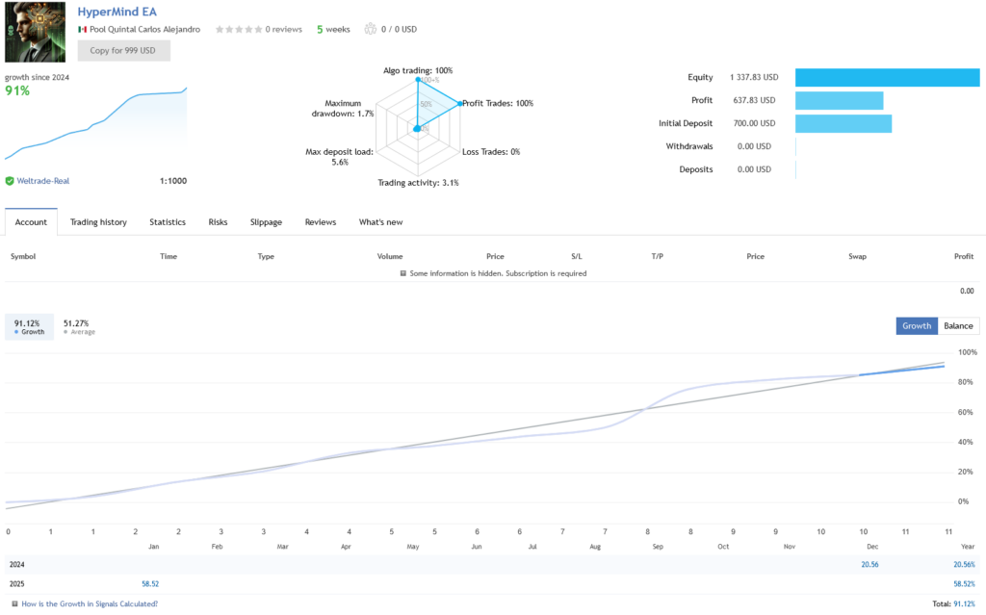
Task: Click the Mexico flag icon beside author
Action: point(82,30)
